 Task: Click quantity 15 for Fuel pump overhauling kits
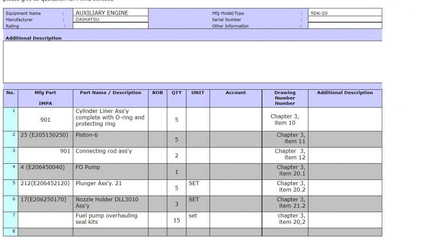tap(177, 220)
